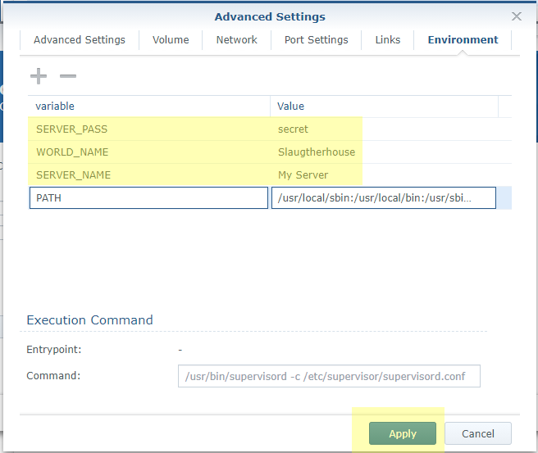Remove selected variable with minus icon
Image resolution: width=538 pixels, height=453 pixels.
click(x=68, y=76)
